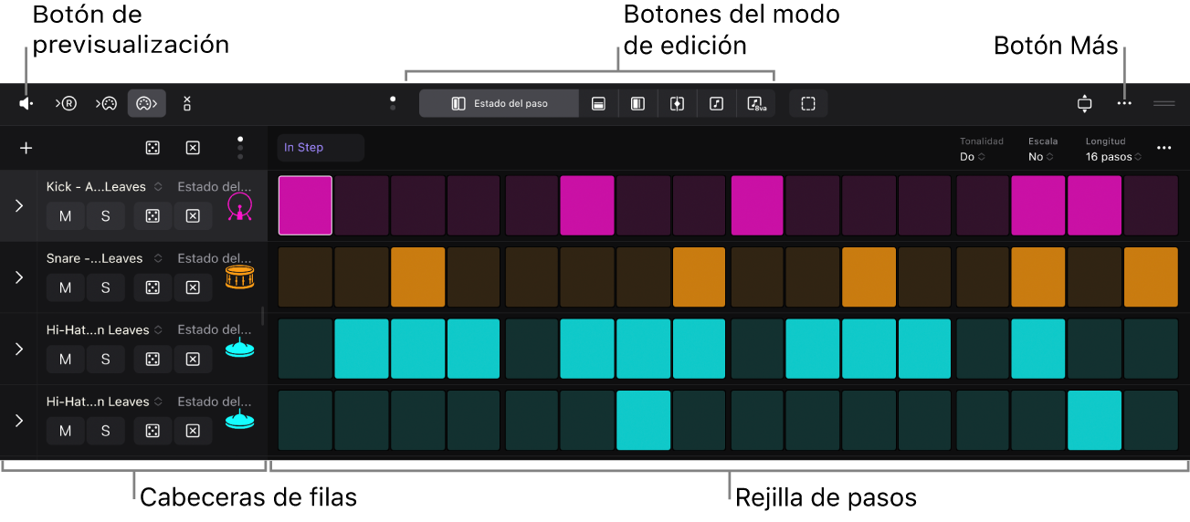Viewport: 1190px width, 522px height.
Task: Mute the Kick row
Action: coord(65,215)
